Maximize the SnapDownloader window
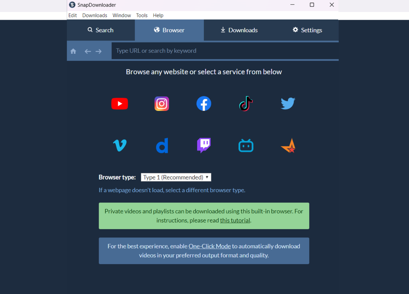Image resolution: width=409 pixels, height=294 pixels. click(312, 5)
